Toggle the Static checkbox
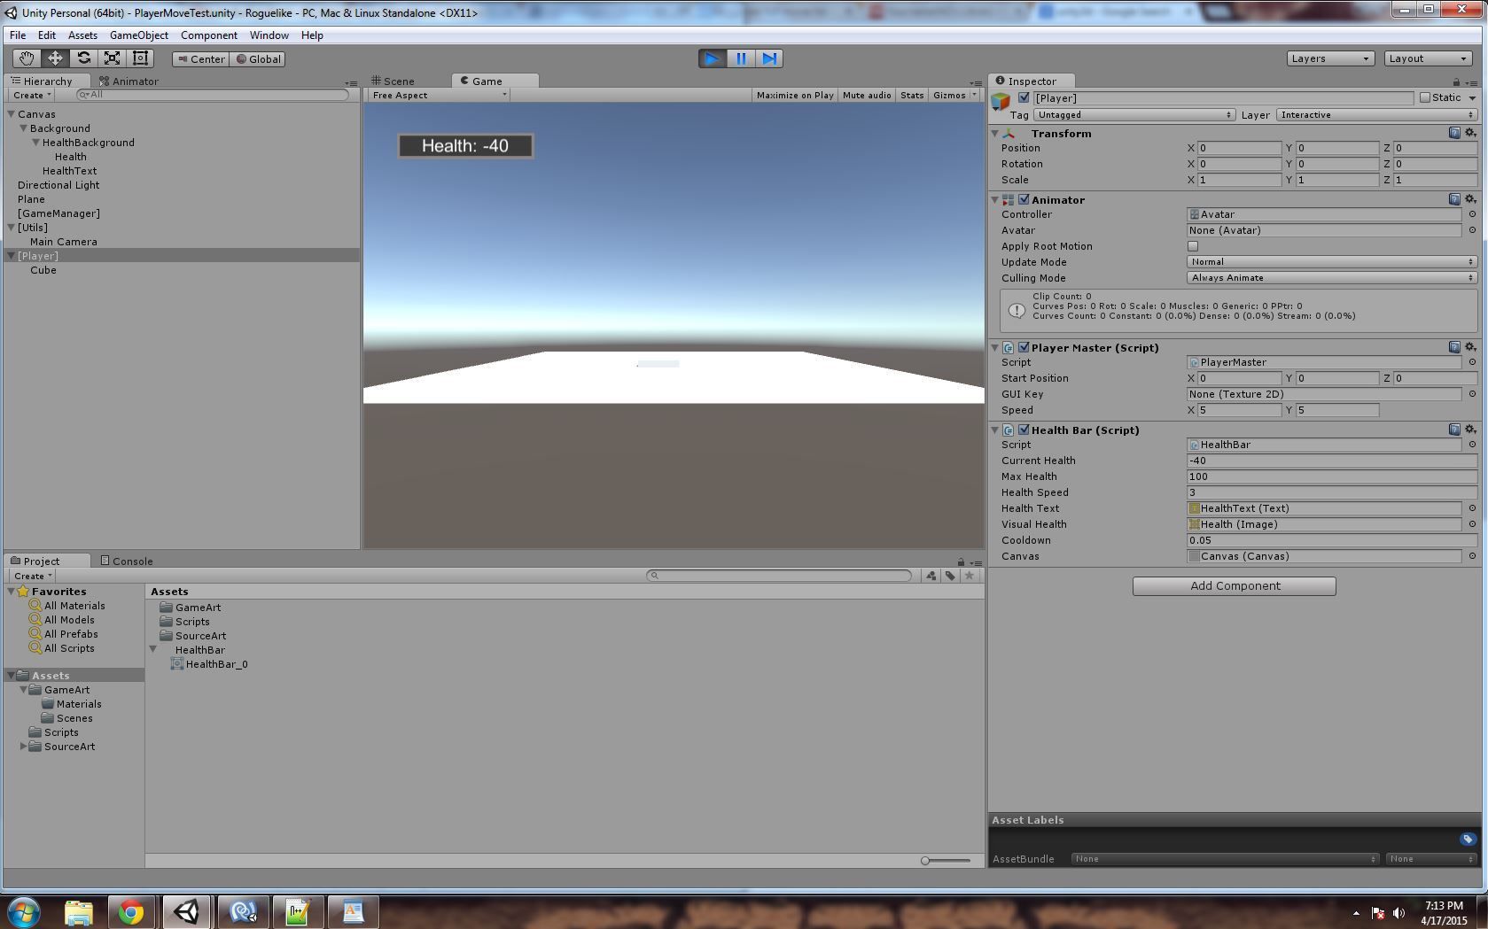1488x929 pixels. (x=1425, y=98)
